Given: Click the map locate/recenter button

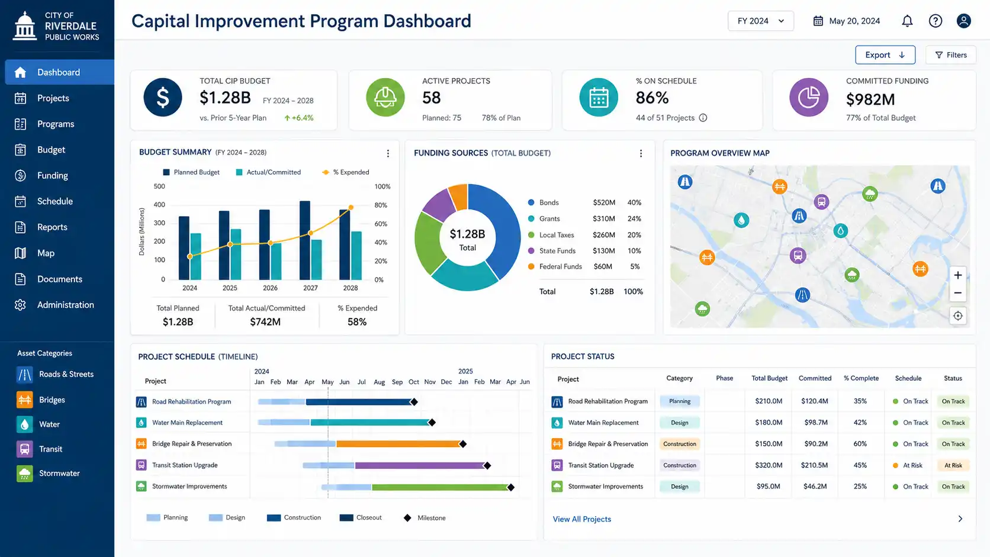Looking at the screenshot, I should [957, 316].
